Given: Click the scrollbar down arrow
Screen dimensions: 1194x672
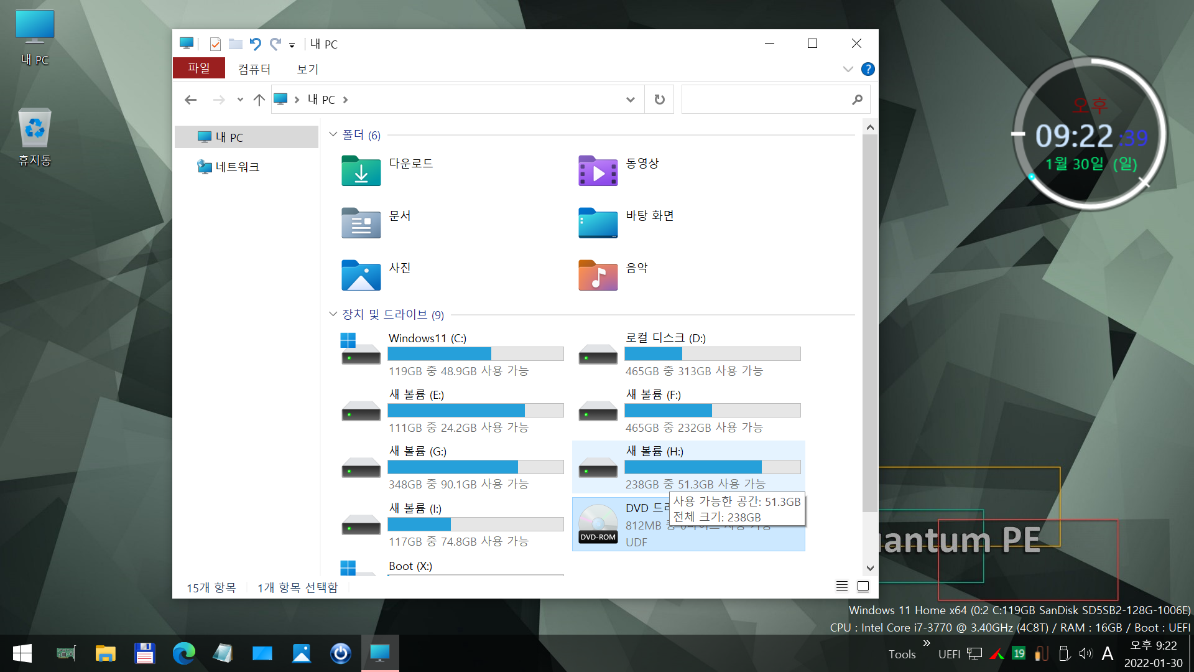Looking at the screenshot, I should tap(870, 567).
